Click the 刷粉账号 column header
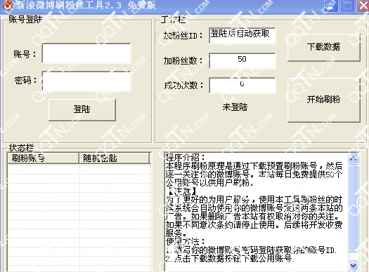 pyautogui.click(x=44, y=158)
